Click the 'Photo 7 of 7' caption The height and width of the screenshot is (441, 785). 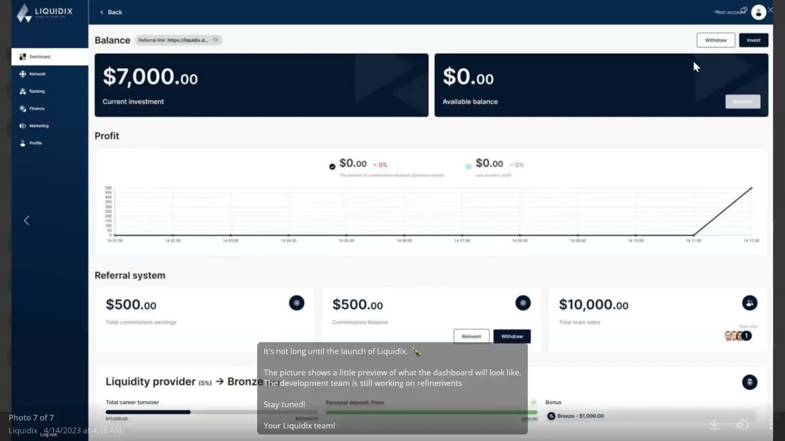click(31, 418)
